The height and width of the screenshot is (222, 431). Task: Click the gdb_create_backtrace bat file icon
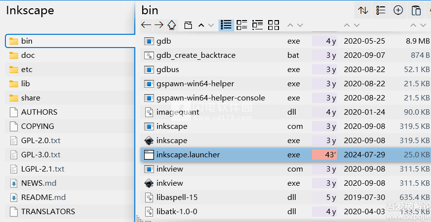(x=149, y=55)
